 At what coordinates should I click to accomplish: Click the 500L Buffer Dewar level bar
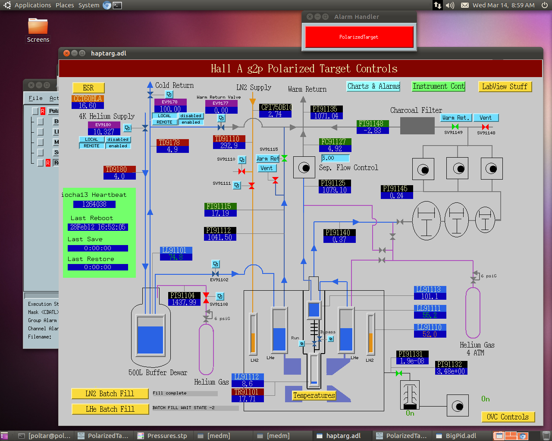(150, 335)
